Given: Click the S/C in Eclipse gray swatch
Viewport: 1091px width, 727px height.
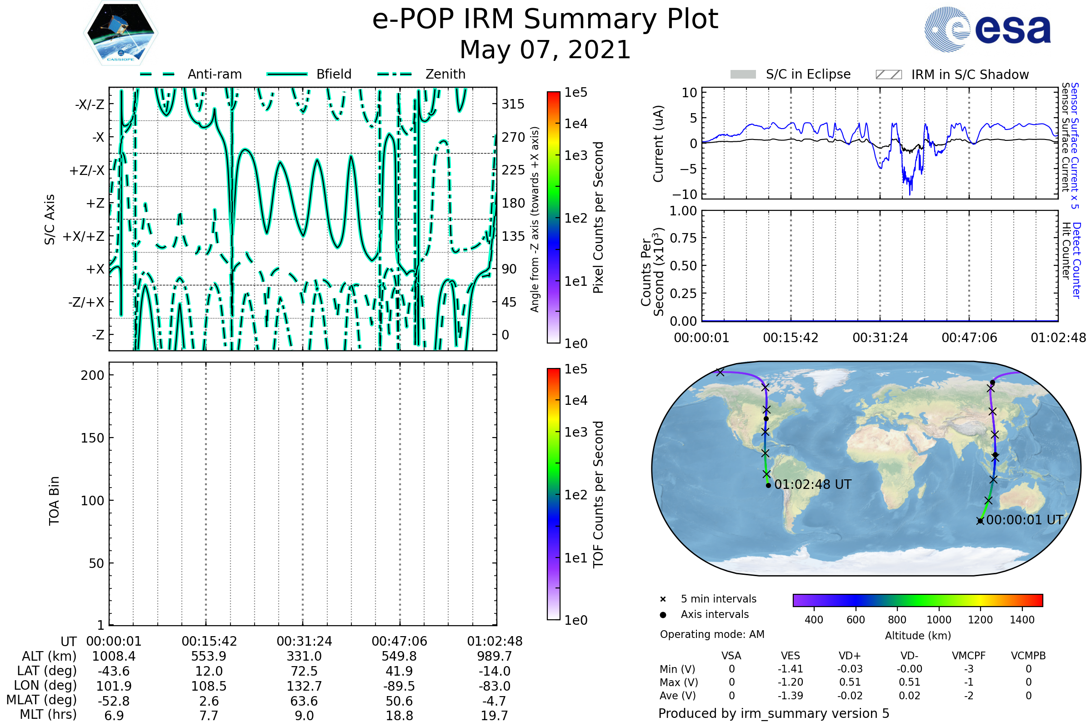Looking at the screenshot, I should (x=743, y=75).
